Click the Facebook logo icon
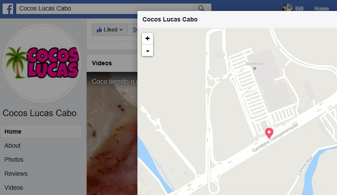 coord(8,9)
